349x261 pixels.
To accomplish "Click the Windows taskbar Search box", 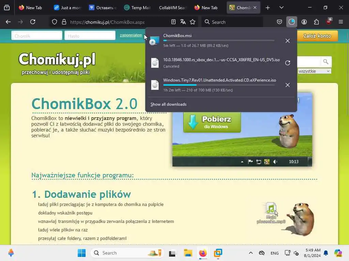I will coord(127,253).
